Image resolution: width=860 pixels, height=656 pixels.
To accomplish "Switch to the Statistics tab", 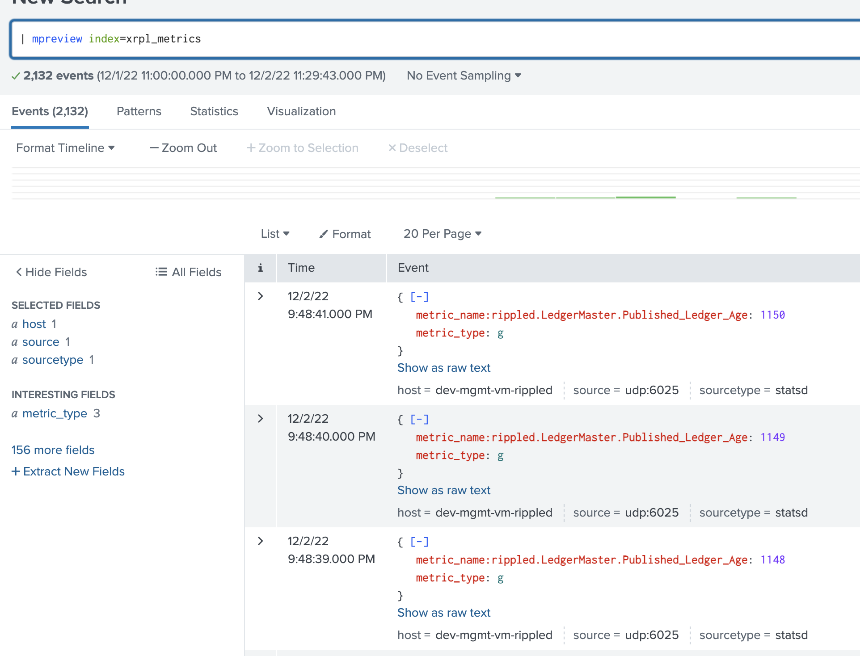I will click(214, 111).
